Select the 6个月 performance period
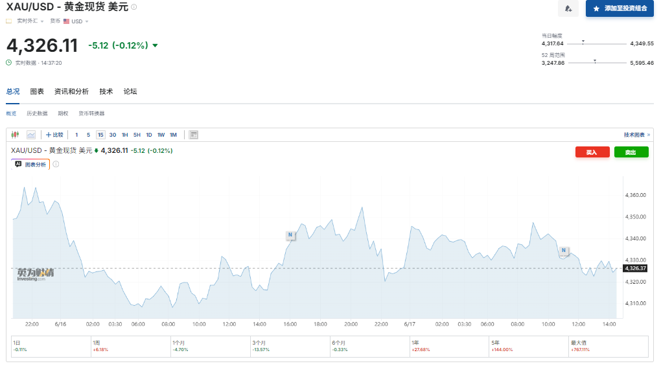This screenshot has width=661, height=368. click(x=369, y=347)
